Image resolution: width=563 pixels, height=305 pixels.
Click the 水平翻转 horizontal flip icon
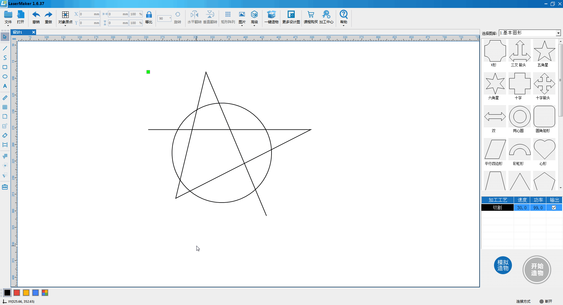194,14
